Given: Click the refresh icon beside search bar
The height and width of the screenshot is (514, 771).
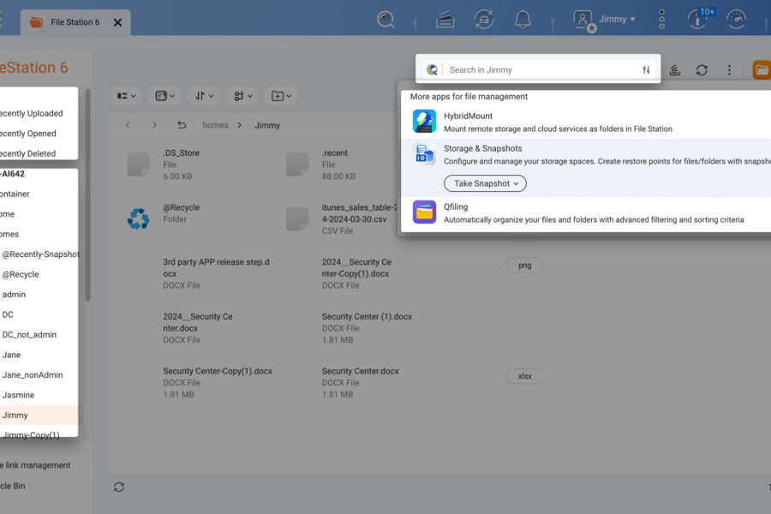Looking at the screenshot, I should point(702,70).
